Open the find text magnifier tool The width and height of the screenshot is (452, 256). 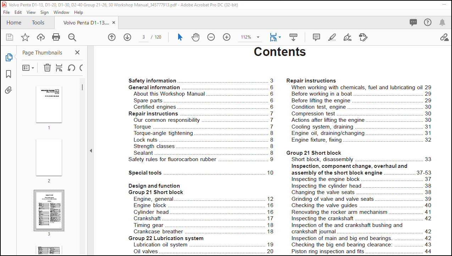[x=72, y=37]
